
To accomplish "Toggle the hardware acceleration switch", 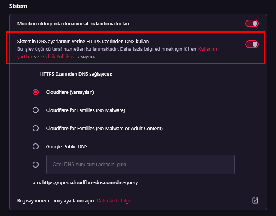I will (x=252, y=24).
